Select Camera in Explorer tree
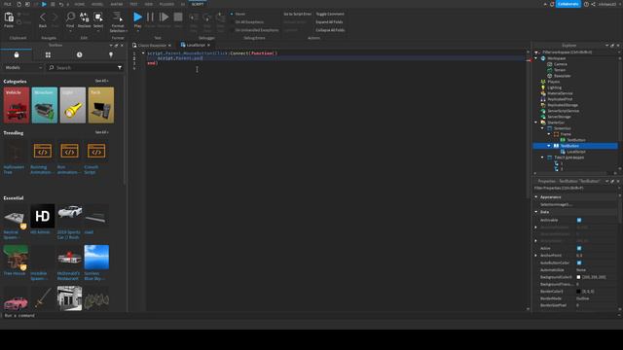The width and height of the screenshot is (623, 350). (x=561, y=64)
